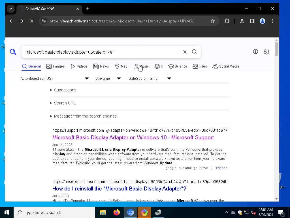The image size is (290, 218).
Task: Open the cached version of first result
Action: pos(221,168)
